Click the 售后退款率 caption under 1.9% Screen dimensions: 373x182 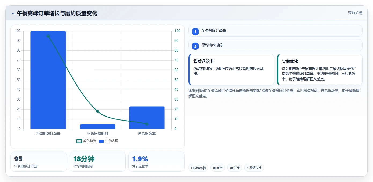click(140, 166)
